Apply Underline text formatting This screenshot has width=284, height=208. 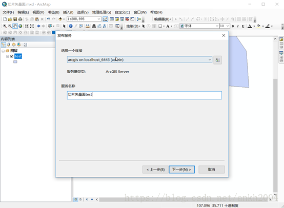[x=243, y=26]
